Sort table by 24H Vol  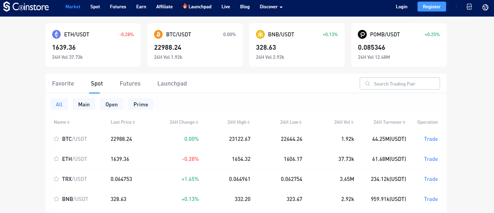click(344, 122)
